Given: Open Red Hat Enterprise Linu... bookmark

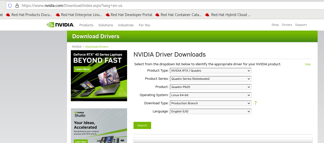Looking at the screenshot, I should pos(79,15).
